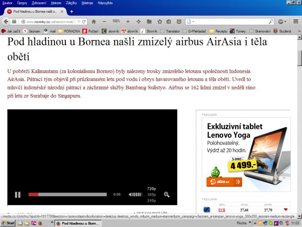Launch Firefox from quick launch
This screenshot has width=302, height=227.
tap(40, 223)
